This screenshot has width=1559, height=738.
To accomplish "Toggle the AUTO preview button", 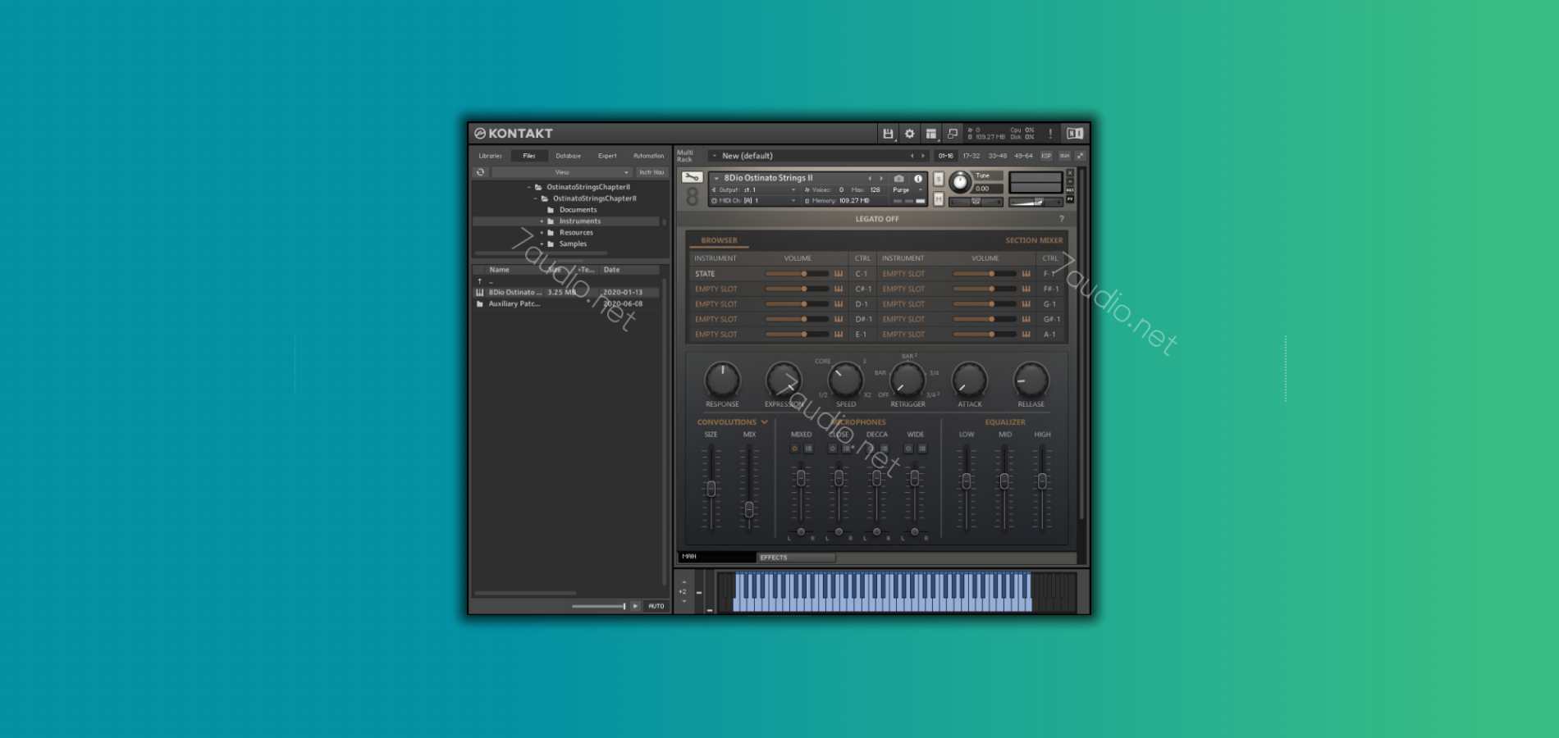I will click(x=656, y=606).
